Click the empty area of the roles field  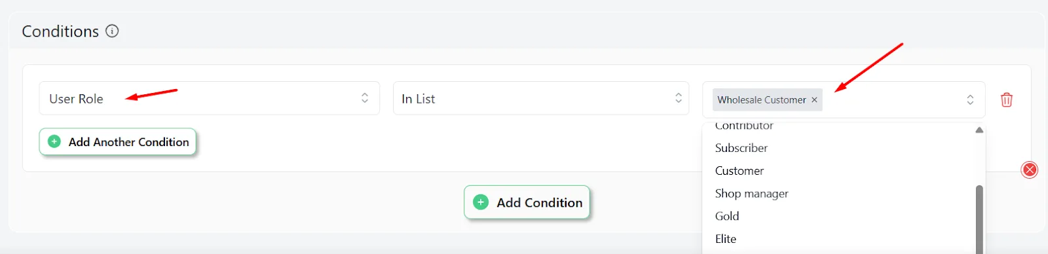[892, 100]
